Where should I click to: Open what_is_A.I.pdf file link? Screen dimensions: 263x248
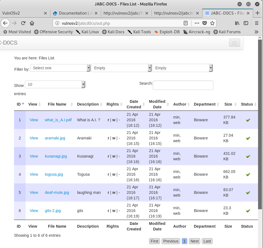[x=58, y=120]
